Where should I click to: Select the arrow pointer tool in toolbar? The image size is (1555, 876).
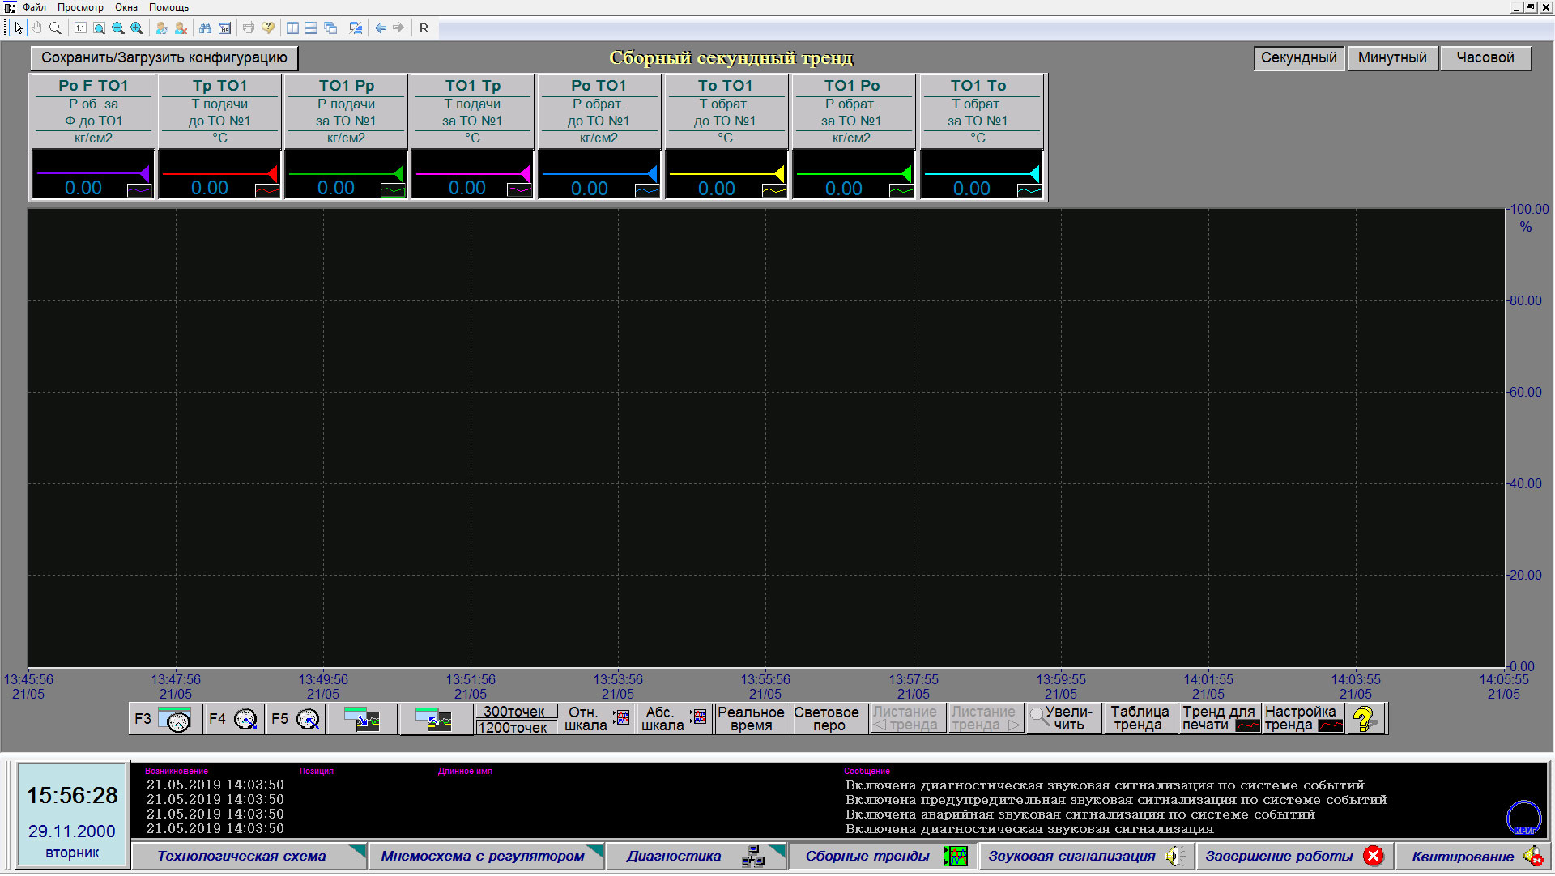[x=19, y=28]
